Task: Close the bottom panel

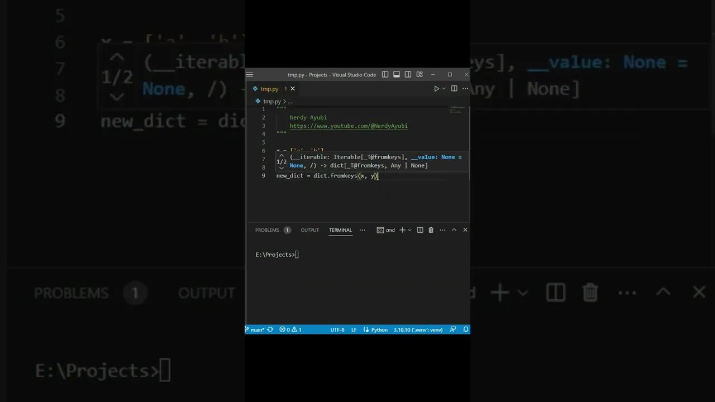Action: [465, 230]
